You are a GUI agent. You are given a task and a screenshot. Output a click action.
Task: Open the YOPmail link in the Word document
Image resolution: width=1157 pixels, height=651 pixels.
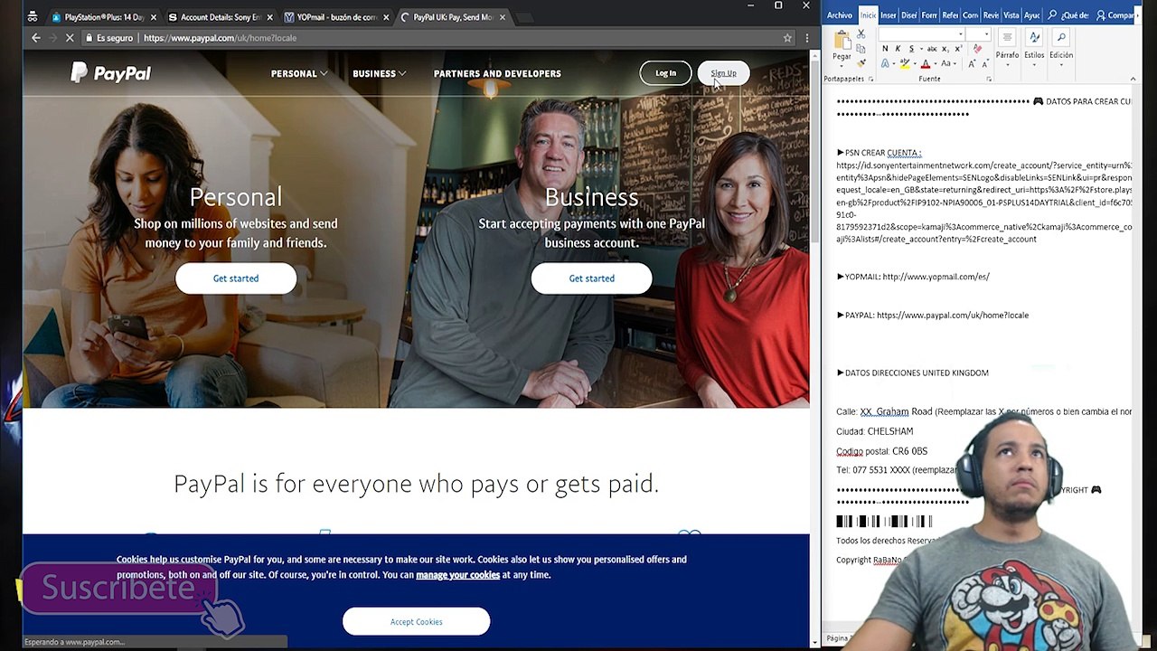936,277
